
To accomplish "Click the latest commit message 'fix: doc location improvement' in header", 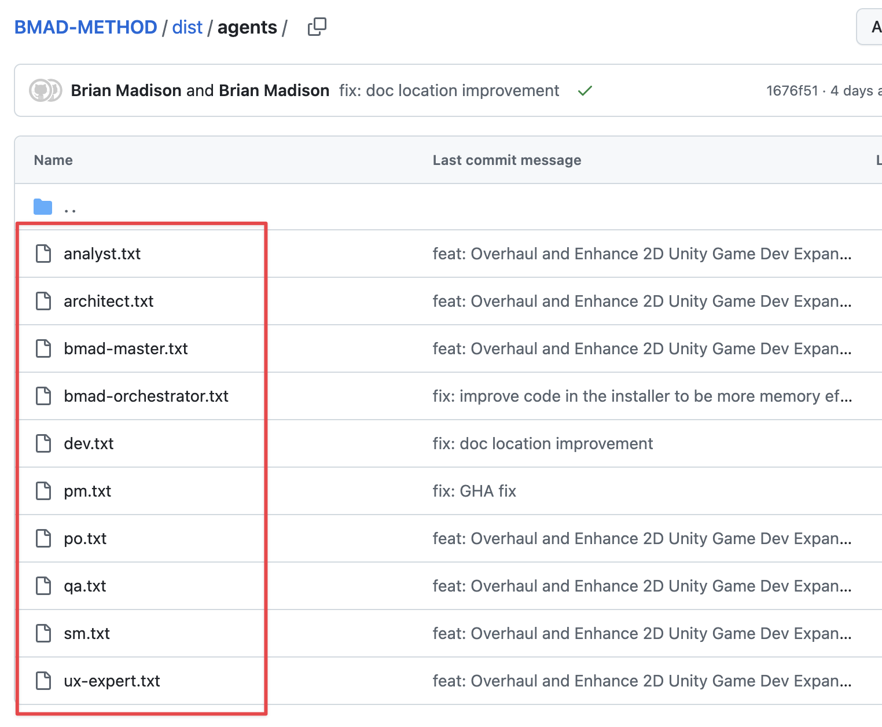I will pos(449,91).
